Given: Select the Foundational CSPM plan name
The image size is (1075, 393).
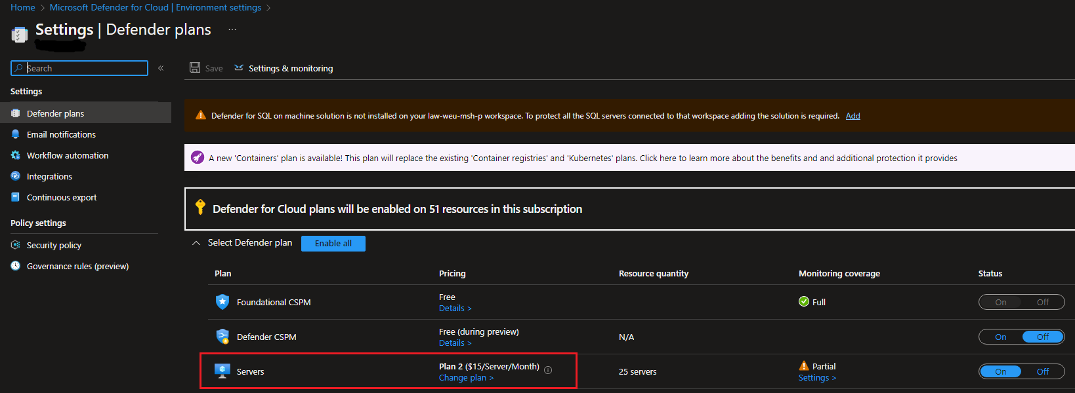Looking at the screenshot, I should click(274, 302).
